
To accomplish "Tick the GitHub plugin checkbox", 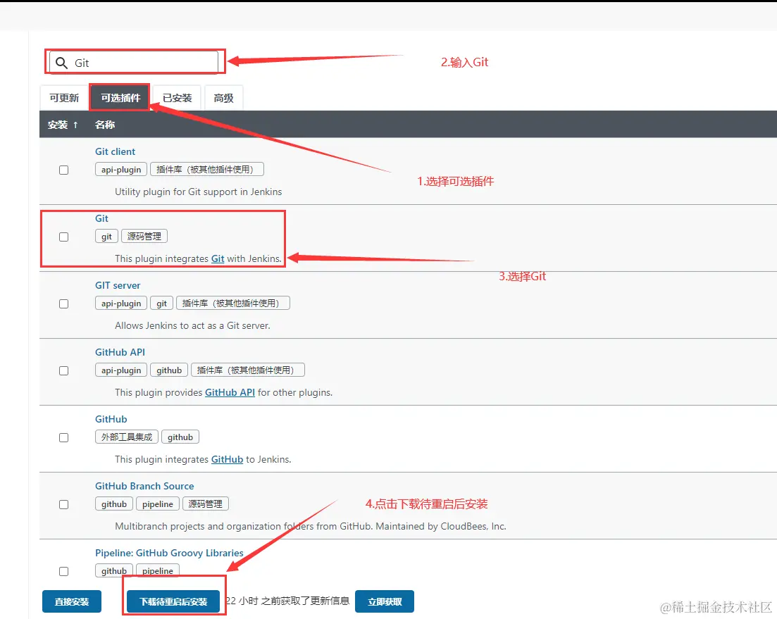I will (x=64, y=437).
